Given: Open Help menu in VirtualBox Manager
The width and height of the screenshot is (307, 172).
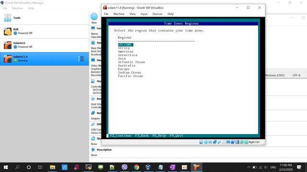Looking at the screenshot, I should pyautogui.click(x=31, y=8).
